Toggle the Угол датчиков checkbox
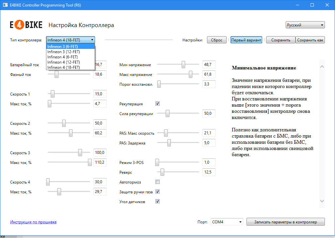 (157, 201)
